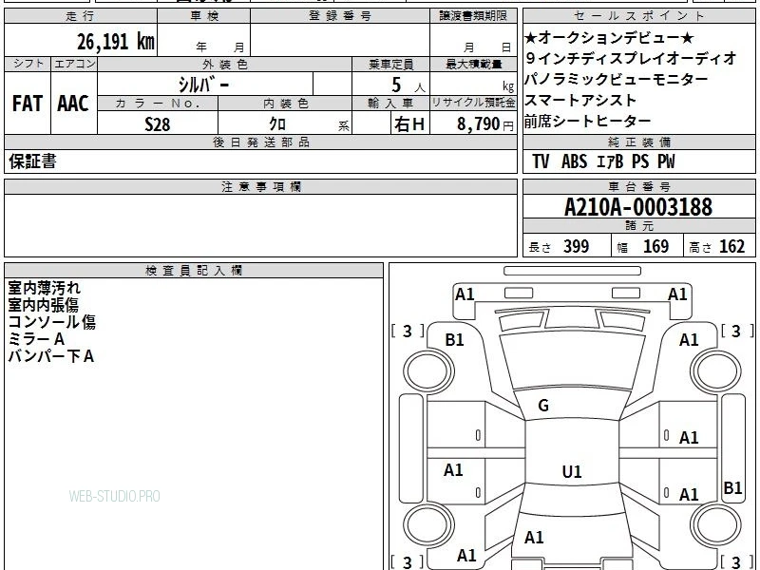Select the 諸元 header
Viewport: 760px width, 570px height.
tap(638, 225)
